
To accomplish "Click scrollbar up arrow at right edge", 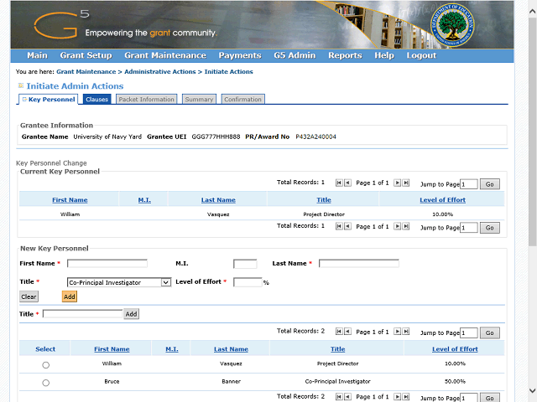I will pos(532,11).
